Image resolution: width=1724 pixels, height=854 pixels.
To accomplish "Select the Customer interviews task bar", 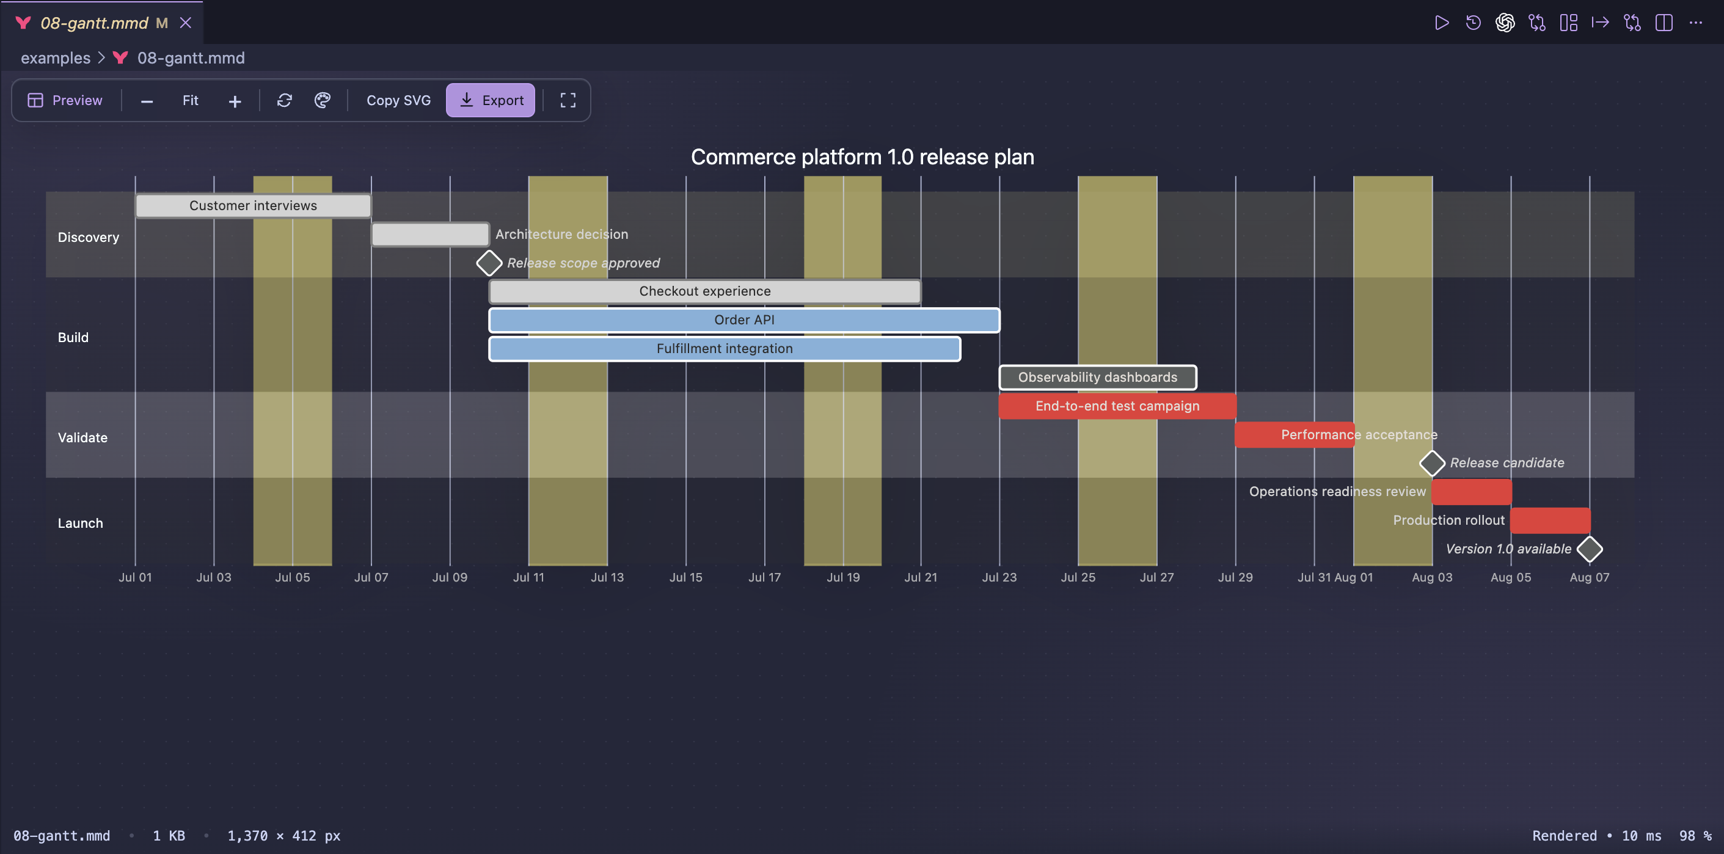I will (253, 205).
